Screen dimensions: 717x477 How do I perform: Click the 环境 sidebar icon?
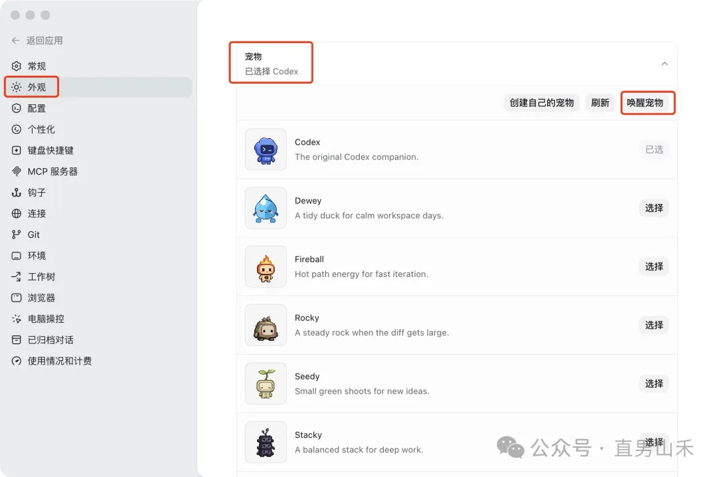pos(17,256)
